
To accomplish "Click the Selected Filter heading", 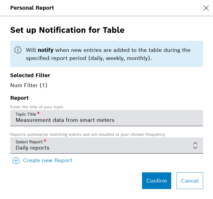I will [30, 75].
